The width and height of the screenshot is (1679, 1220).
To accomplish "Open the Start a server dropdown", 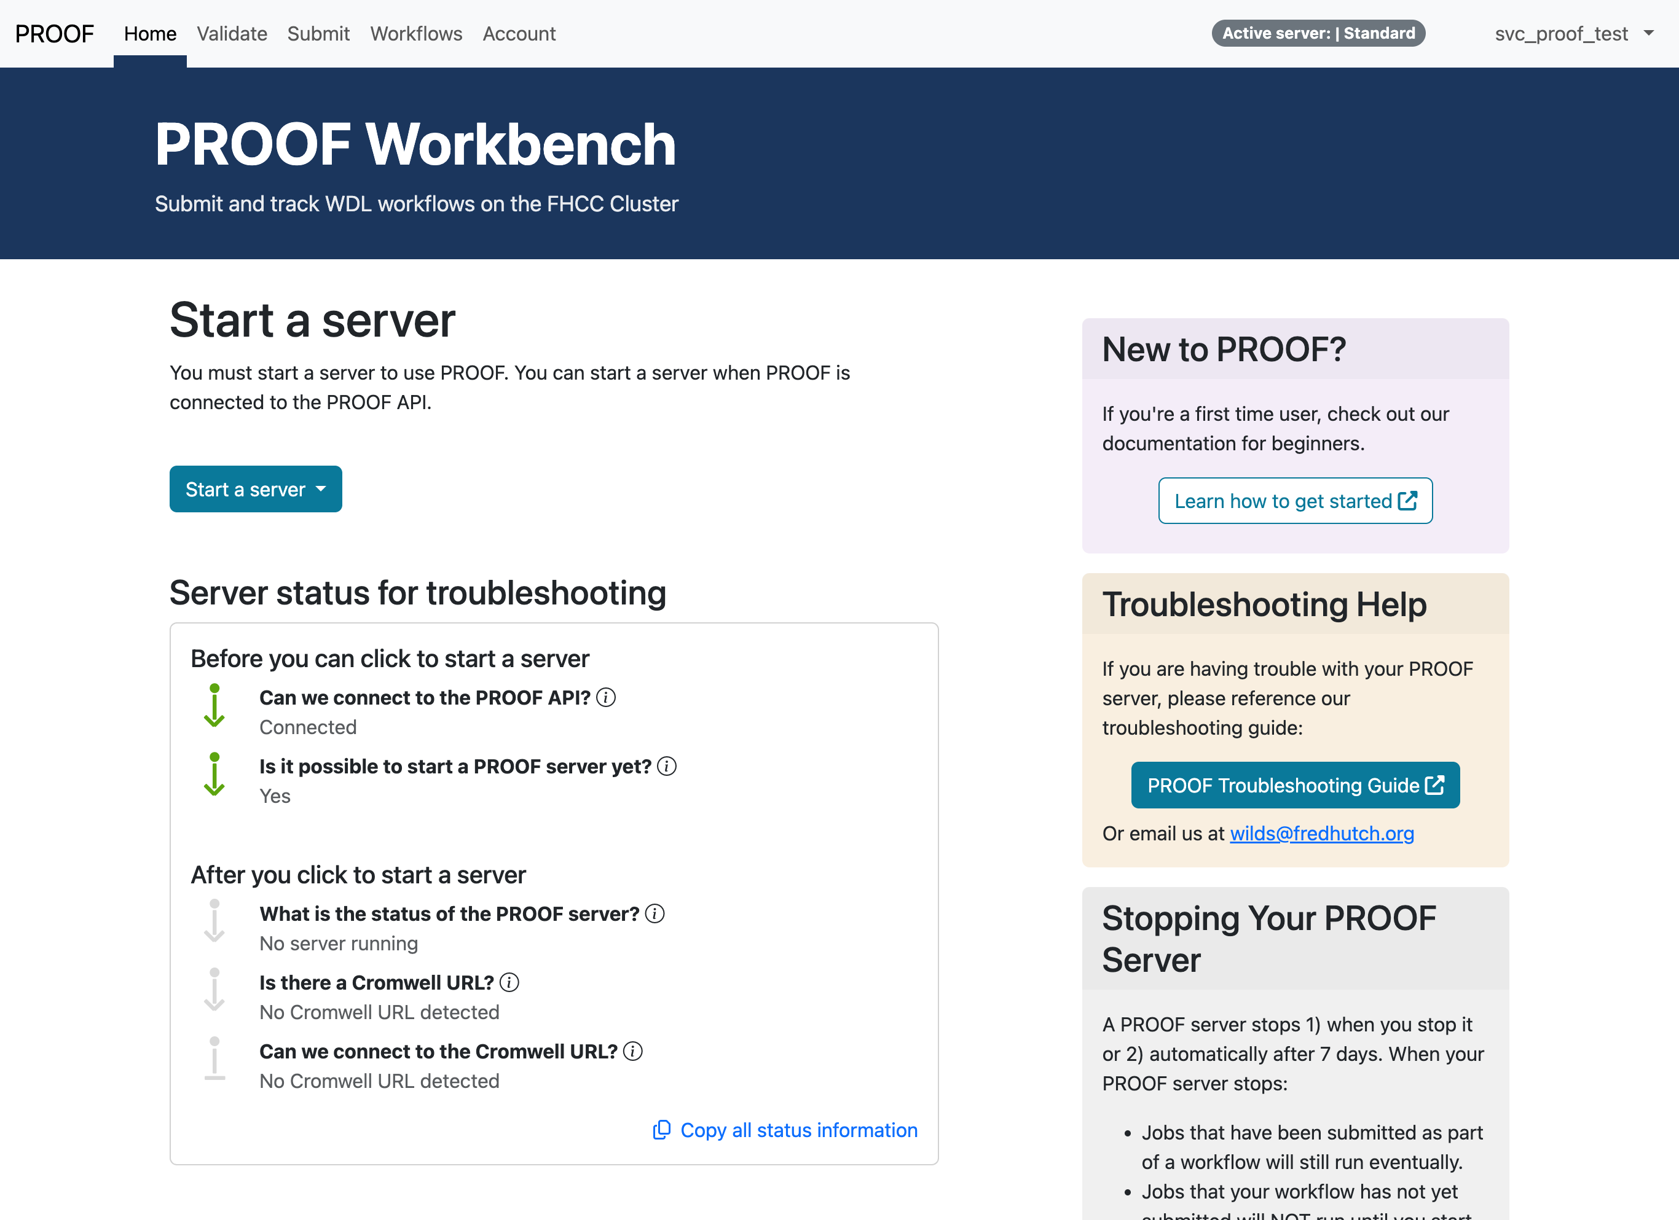I will tap(256, 489).
